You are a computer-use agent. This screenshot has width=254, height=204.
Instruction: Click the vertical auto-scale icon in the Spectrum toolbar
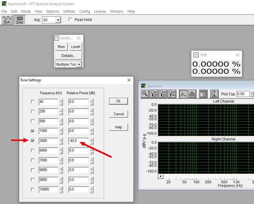[x=214, y=94]
